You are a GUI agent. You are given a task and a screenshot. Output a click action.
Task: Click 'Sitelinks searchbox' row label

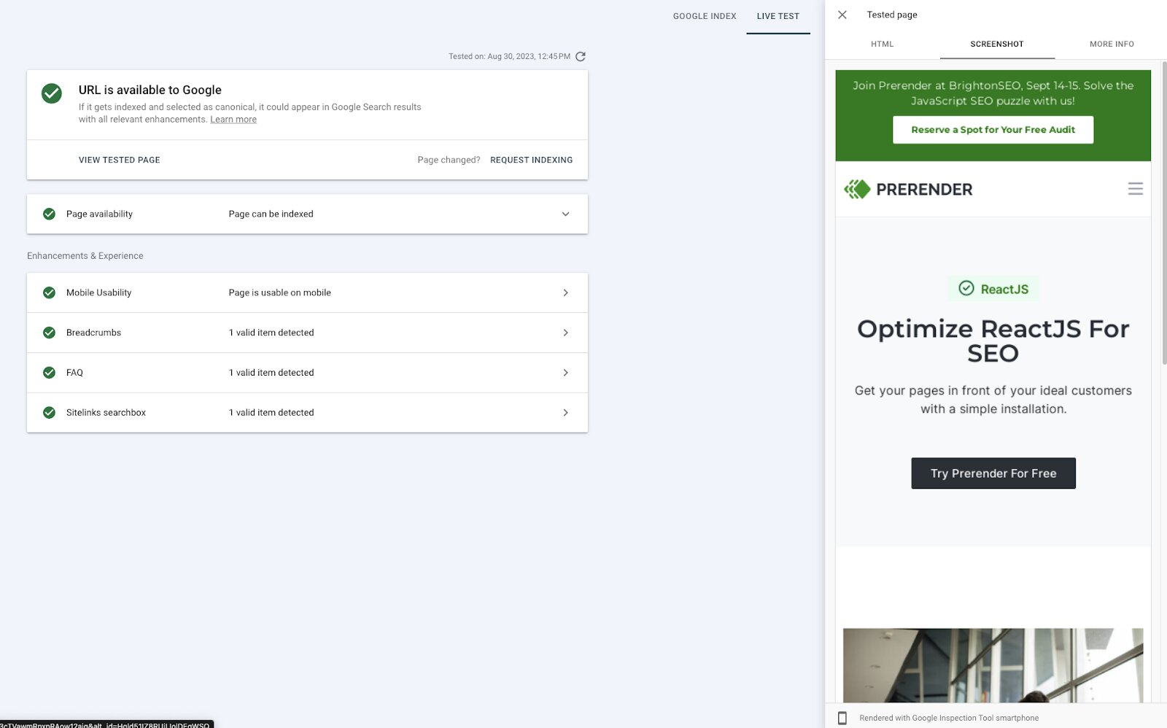pyautogui.click(x=106, y=413)
